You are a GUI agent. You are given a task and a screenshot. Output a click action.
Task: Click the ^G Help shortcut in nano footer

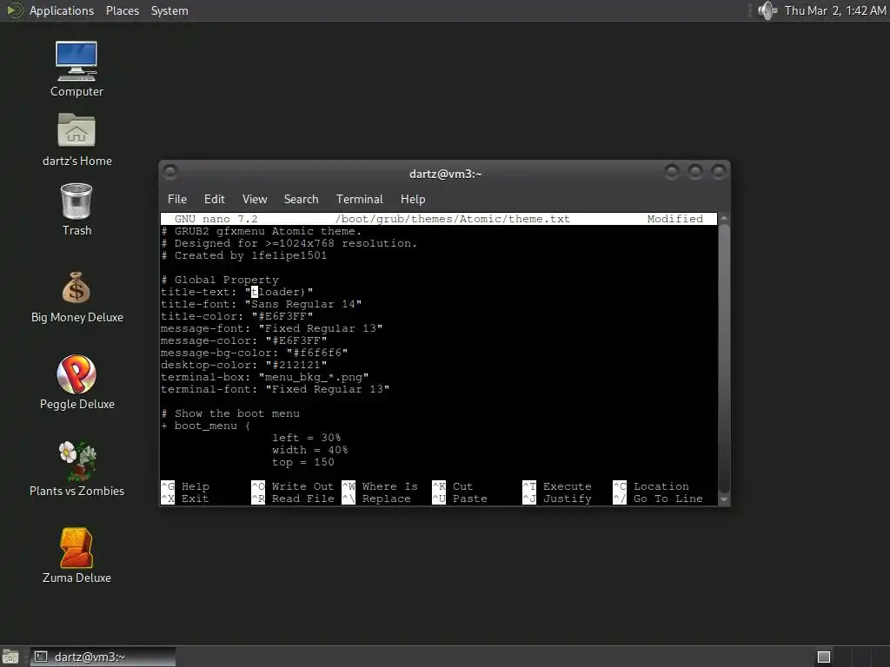(x=186, y=486)
